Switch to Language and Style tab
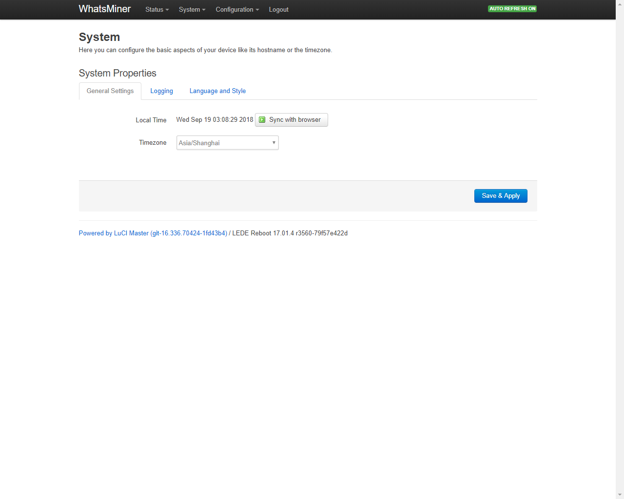624x499 pixels. (217, 91)
